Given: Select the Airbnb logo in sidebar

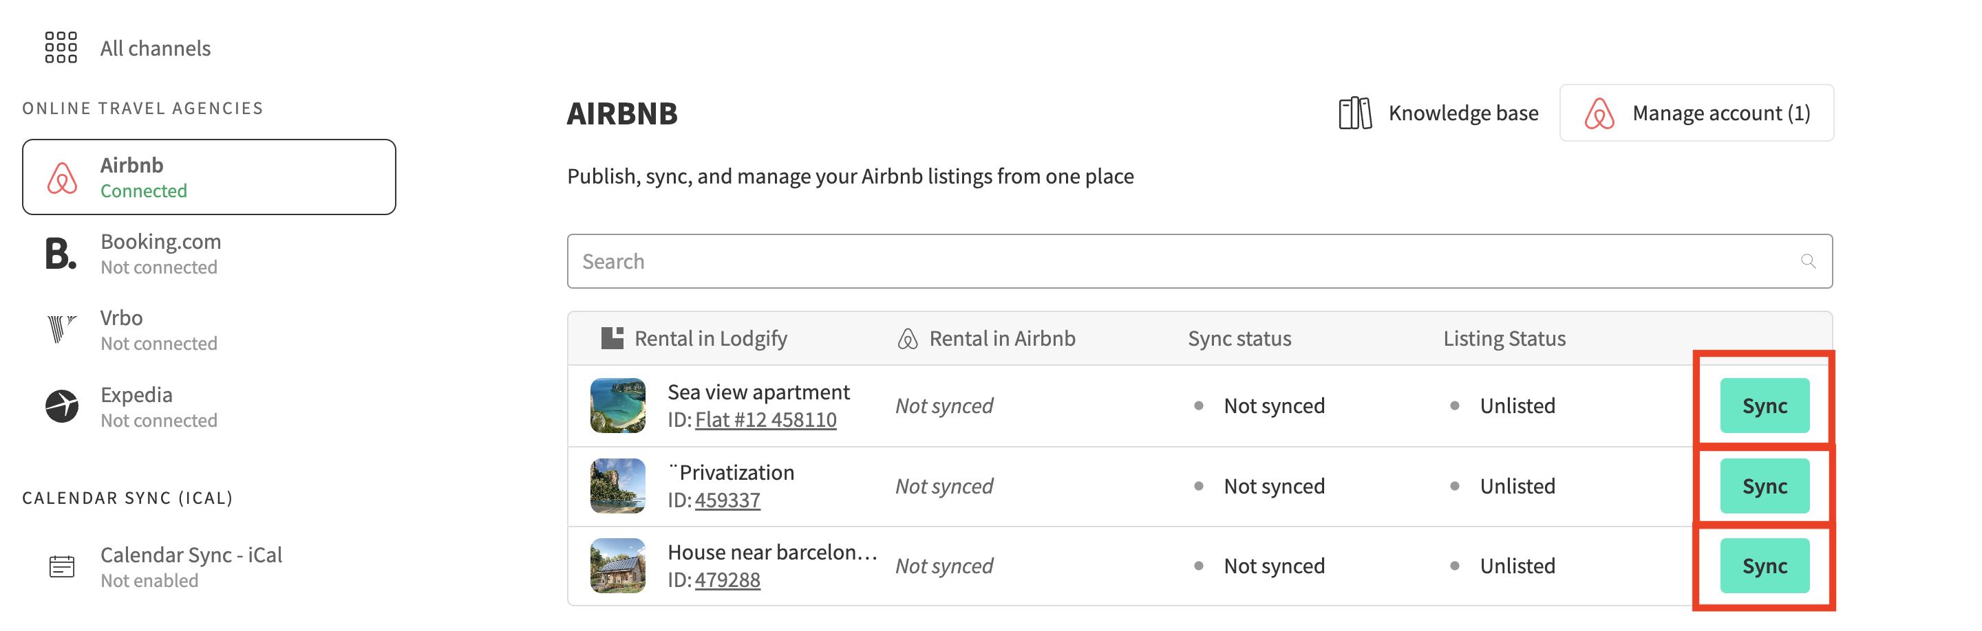Looking at the screenshot, I should (x=63, y=177).
